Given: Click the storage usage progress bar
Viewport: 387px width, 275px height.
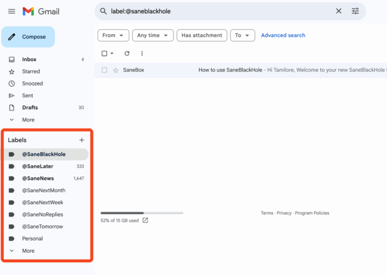Looking at the screenshot, I should click(142, 213).
